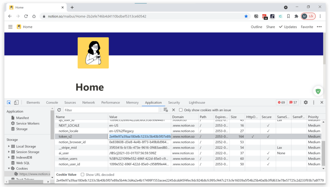Click the green shield badge
This screenshot has width=330, height=187.
click(318, 91)
